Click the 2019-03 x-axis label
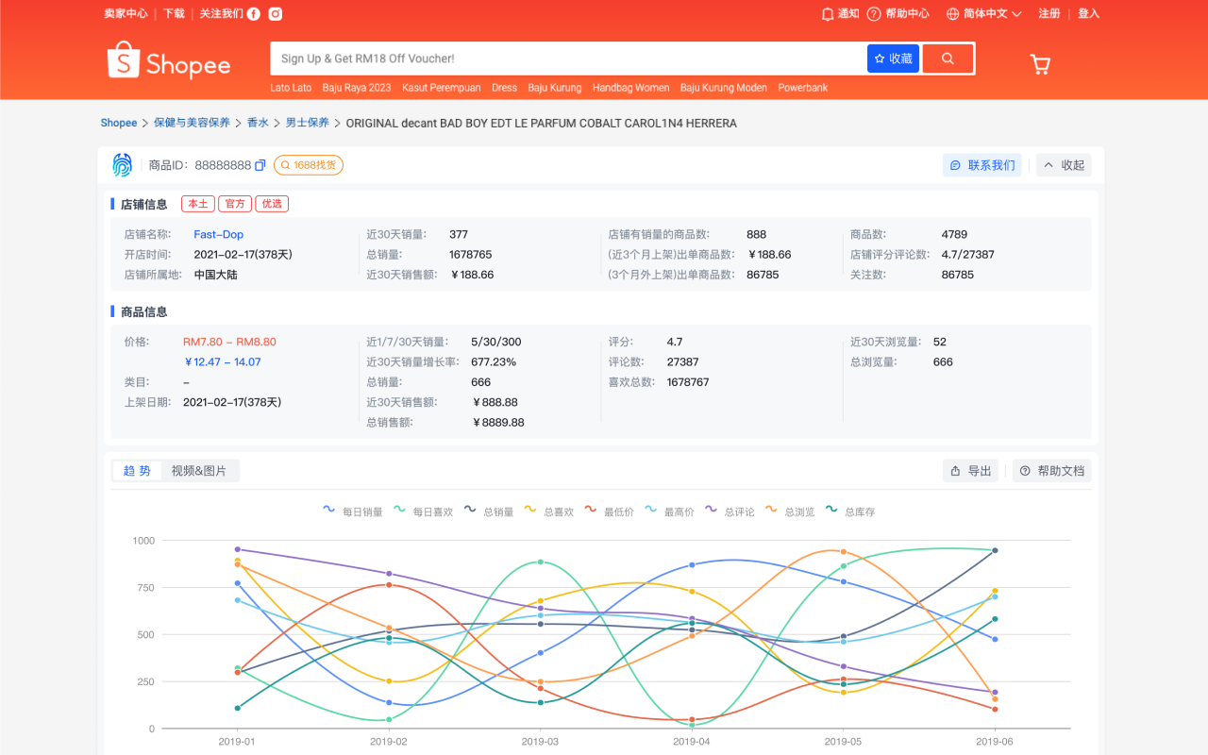The height and width of the screenshot is (755, 1208). (x=540, y=742)
